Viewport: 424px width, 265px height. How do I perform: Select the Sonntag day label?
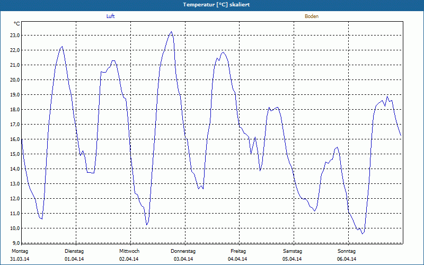tap(347, 251)
